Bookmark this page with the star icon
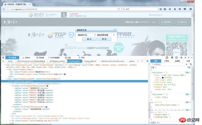The height and width of the screenshot is (125, 202). click(161, 9)
